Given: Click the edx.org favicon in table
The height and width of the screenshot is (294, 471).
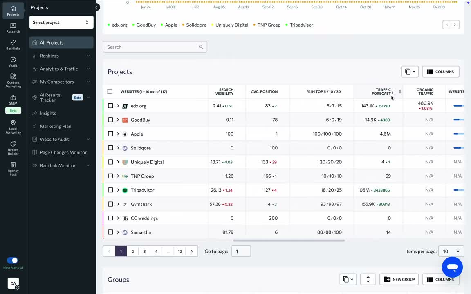Looking at the screenshot, I should [x=125, y=106].
